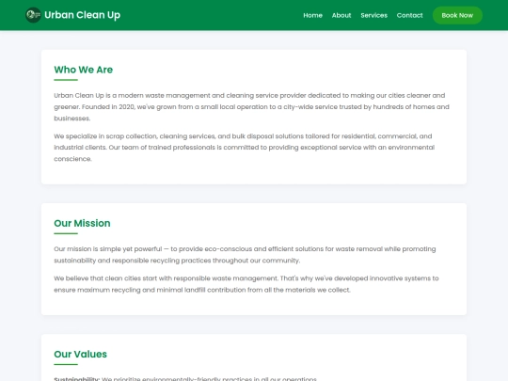The image size is (508, 381).
Task: Select the Who We Are heading
Action: point(84,70)
